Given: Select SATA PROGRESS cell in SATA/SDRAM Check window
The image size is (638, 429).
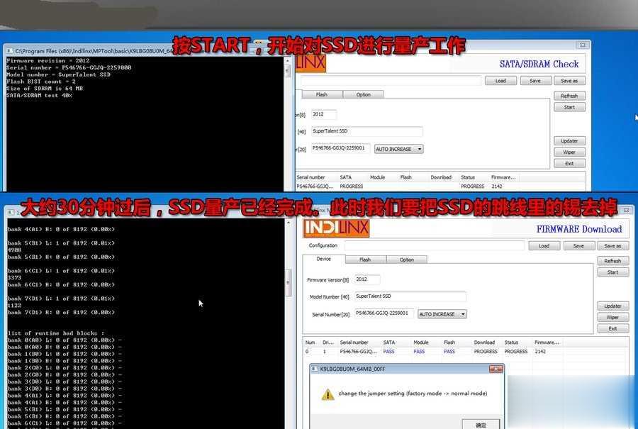Looking at the screenshot, I should click(x=351, y=186).
